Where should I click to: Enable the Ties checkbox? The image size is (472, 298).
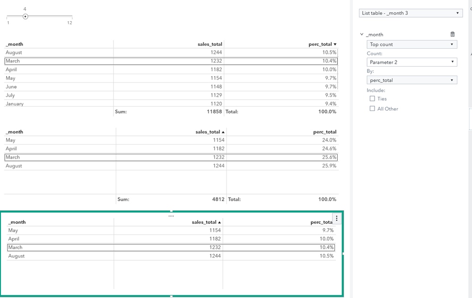[x=372, y=99]
